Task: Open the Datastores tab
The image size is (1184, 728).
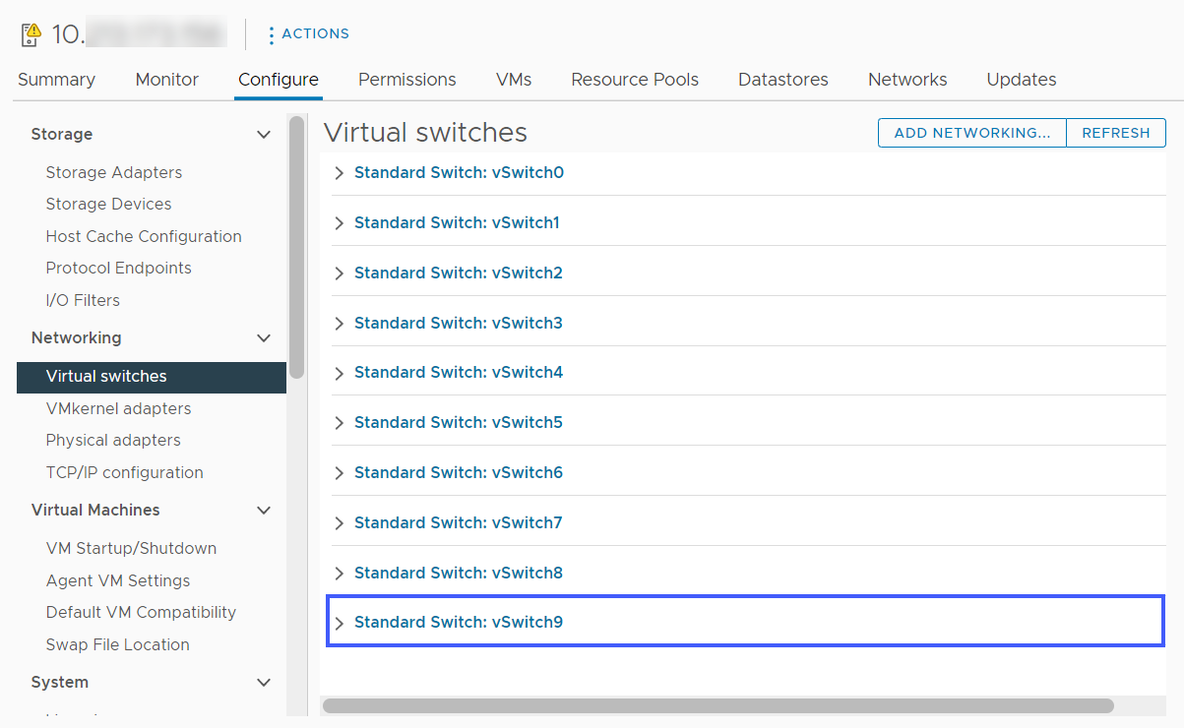Action: (783, 80)
